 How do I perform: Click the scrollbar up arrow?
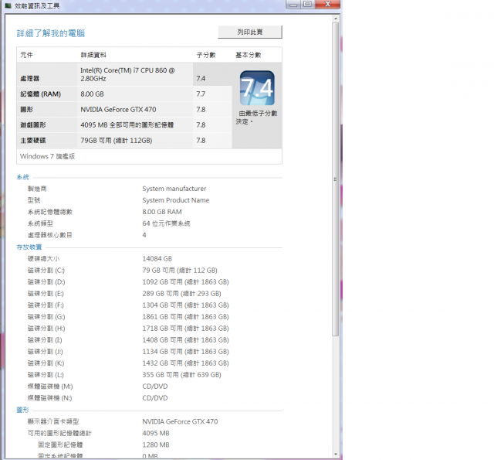336,19
